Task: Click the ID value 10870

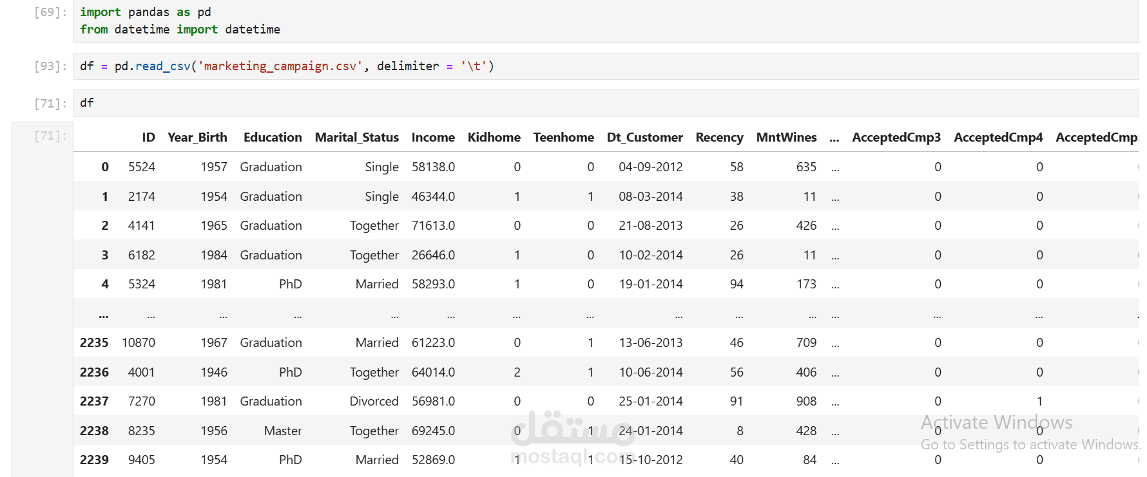Action: click(x=139, y=342)
